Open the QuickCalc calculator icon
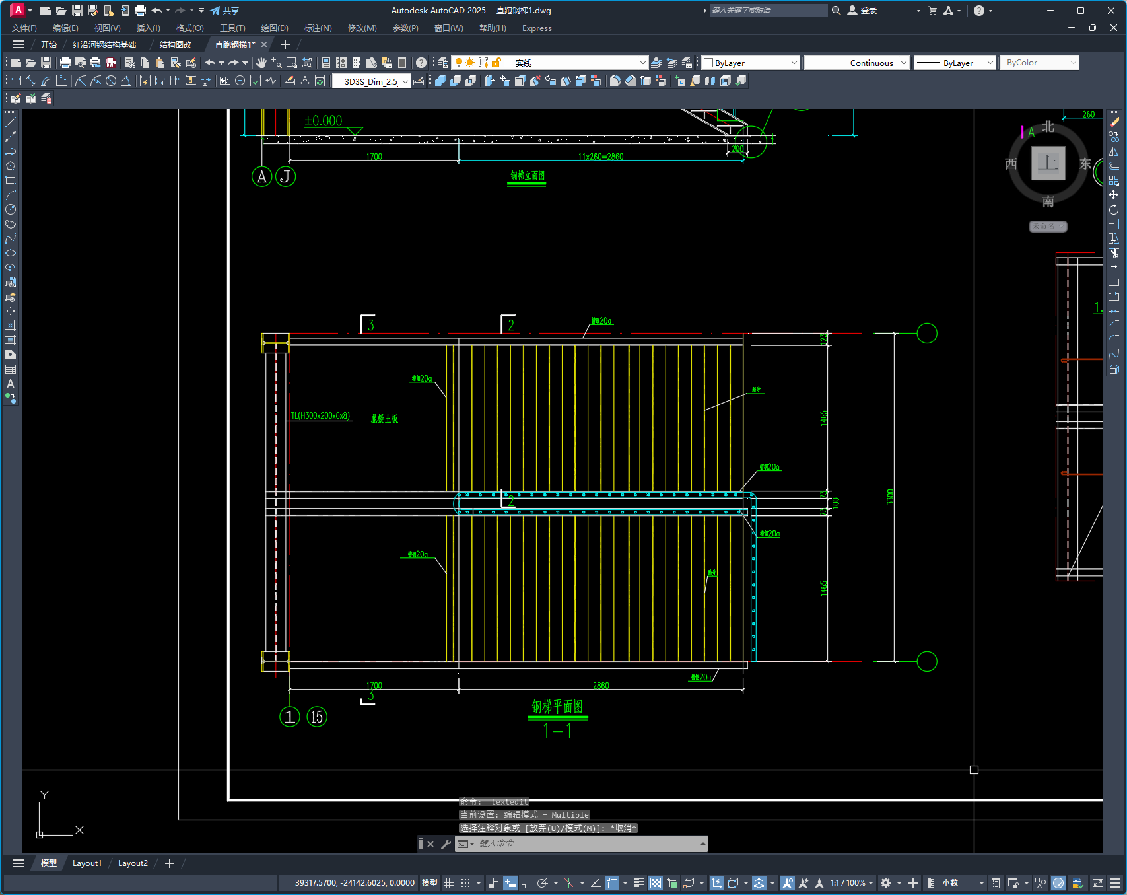 click(x=402, y=63)
